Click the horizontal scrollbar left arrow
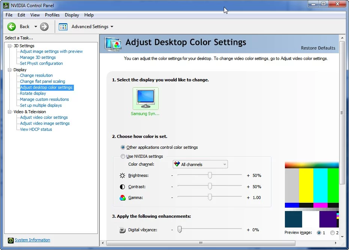The height and width of the screenshot is (250, 349). pos(103,243)
